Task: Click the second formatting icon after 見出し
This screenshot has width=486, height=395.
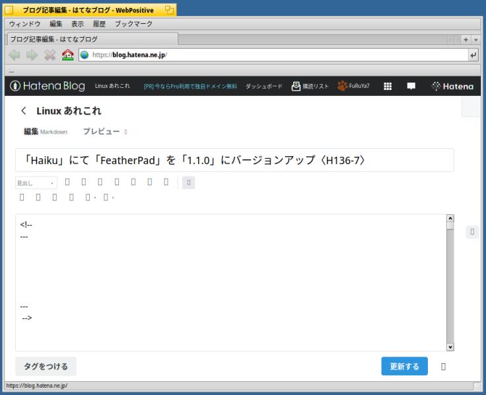Action: click(84, 182)
